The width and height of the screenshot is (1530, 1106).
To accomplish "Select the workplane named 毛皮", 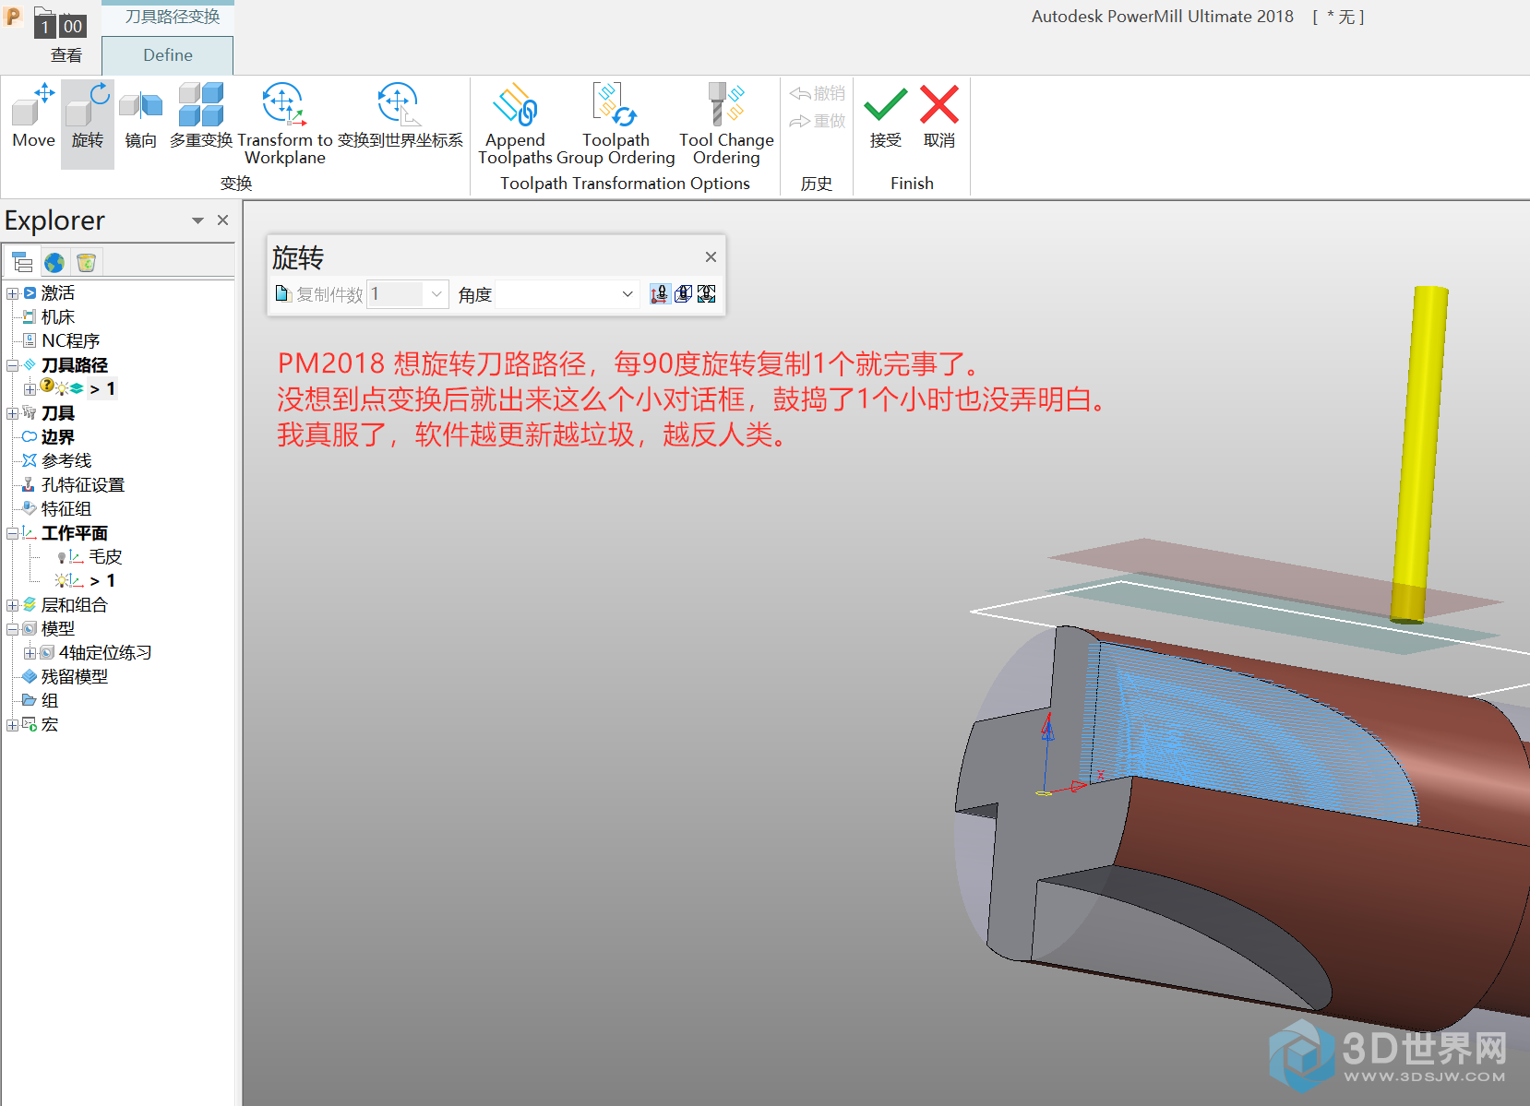I will pos(105,557).
